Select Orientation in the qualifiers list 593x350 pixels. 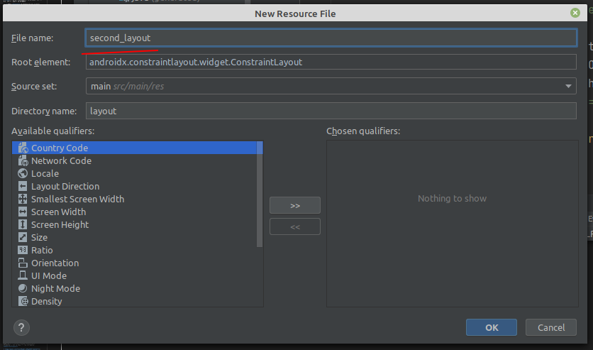click(55, 263)
